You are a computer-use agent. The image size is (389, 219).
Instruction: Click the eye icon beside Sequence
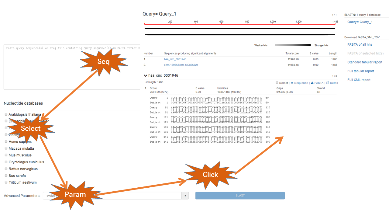(292, 83)
